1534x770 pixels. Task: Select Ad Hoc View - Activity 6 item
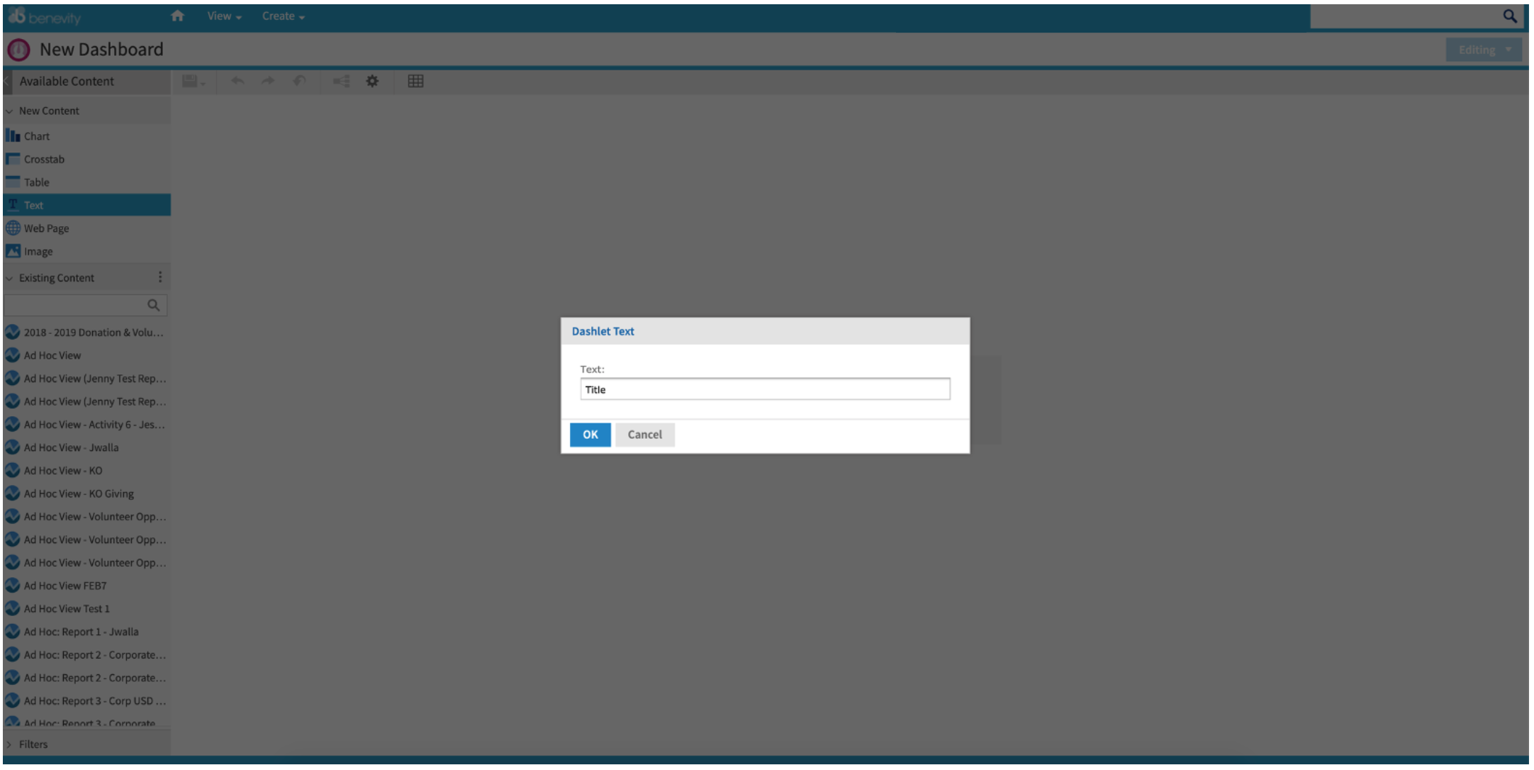coord(86,425)
